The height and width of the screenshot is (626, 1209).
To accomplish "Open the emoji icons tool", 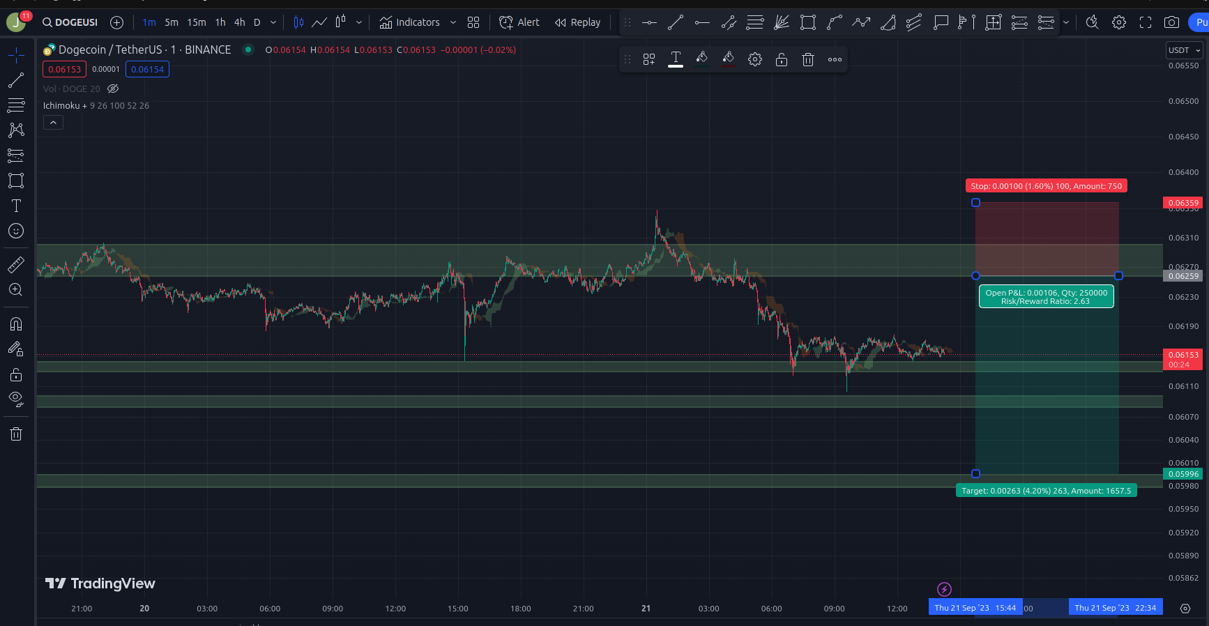I will coord(16,231).
